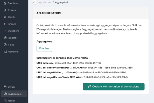Click the Statistiche chart icon
Image resolution: width=154 pixels, height=103 pixels.
tap(5, 31)
